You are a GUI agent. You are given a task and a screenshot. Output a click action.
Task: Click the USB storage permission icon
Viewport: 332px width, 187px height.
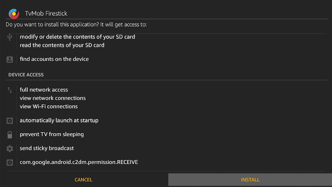(x=10, y=37)
